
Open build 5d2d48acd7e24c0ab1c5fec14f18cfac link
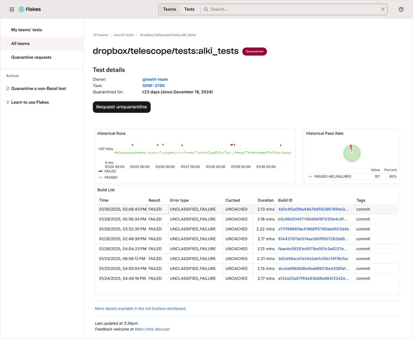click(313, 259)
